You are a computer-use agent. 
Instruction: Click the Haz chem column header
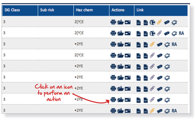pos(91,10)
